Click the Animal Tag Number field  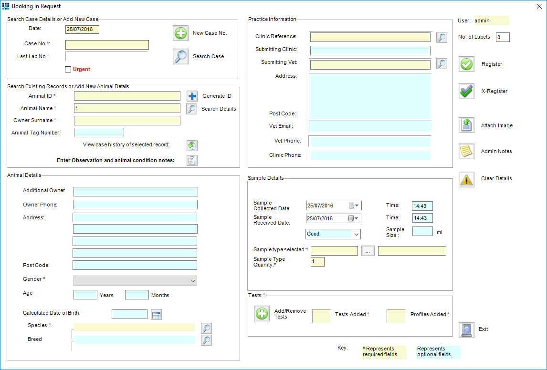99,132
